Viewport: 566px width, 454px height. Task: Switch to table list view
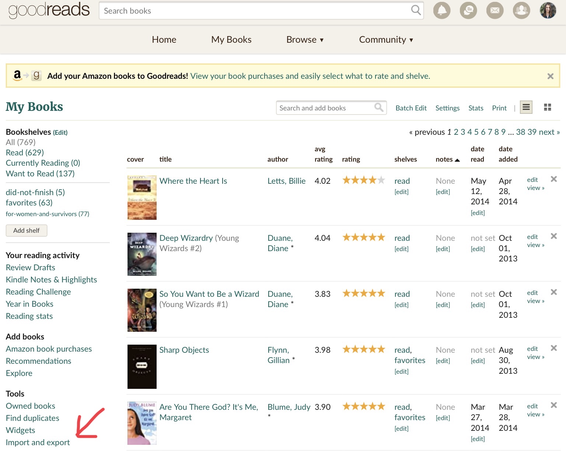(526, 107)
